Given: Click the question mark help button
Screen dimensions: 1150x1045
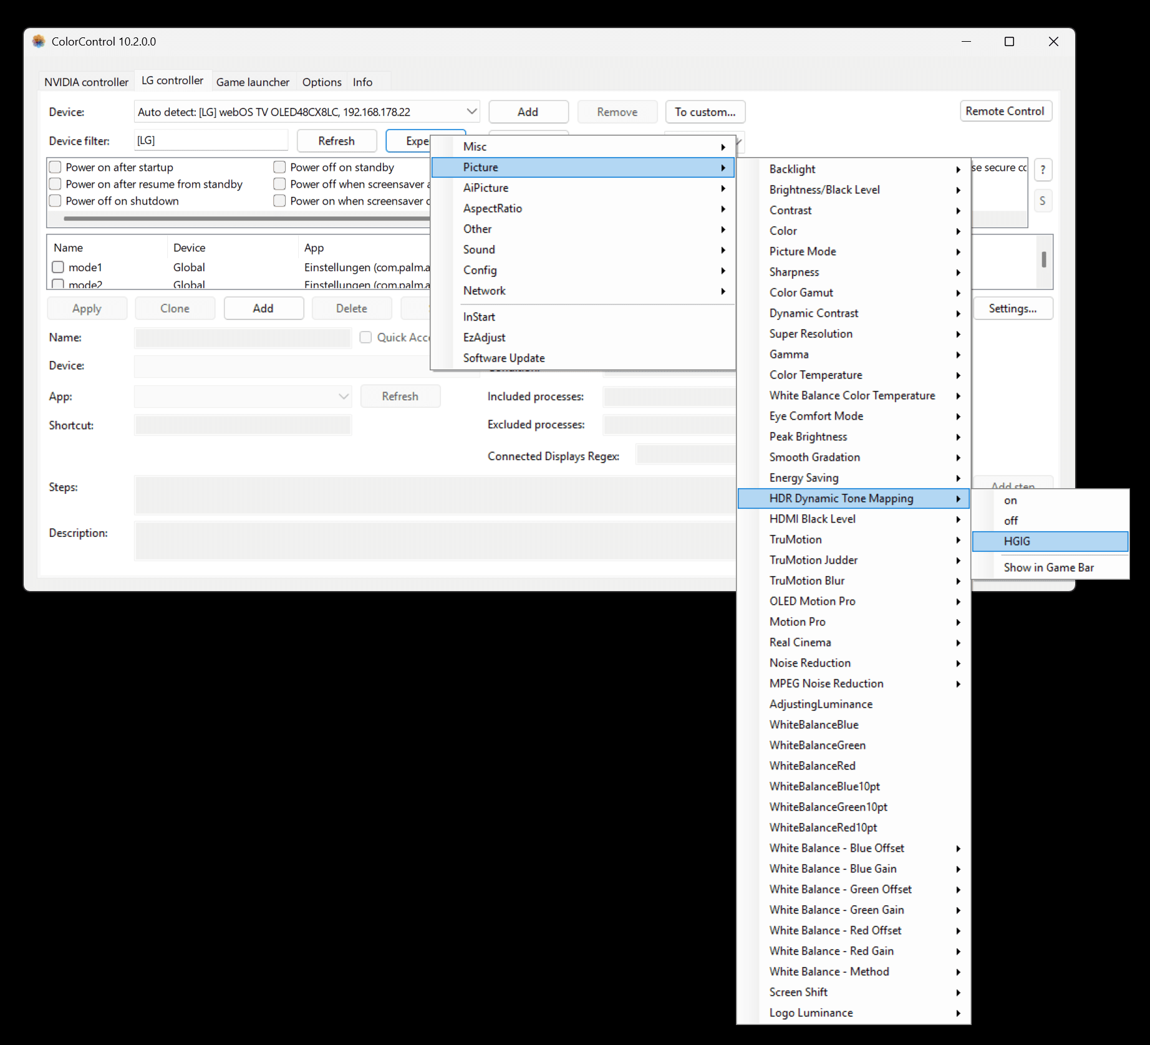Looking at the screenshot, I should [x=1043, y=170].
